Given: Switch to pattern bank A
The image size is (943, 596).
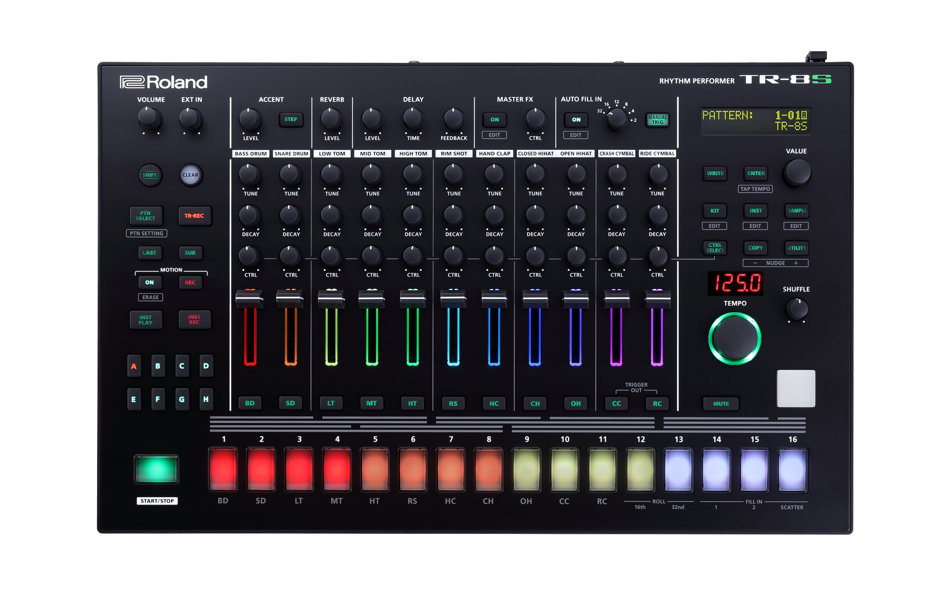Looking at the screenshot, I should tap(134, 366).
